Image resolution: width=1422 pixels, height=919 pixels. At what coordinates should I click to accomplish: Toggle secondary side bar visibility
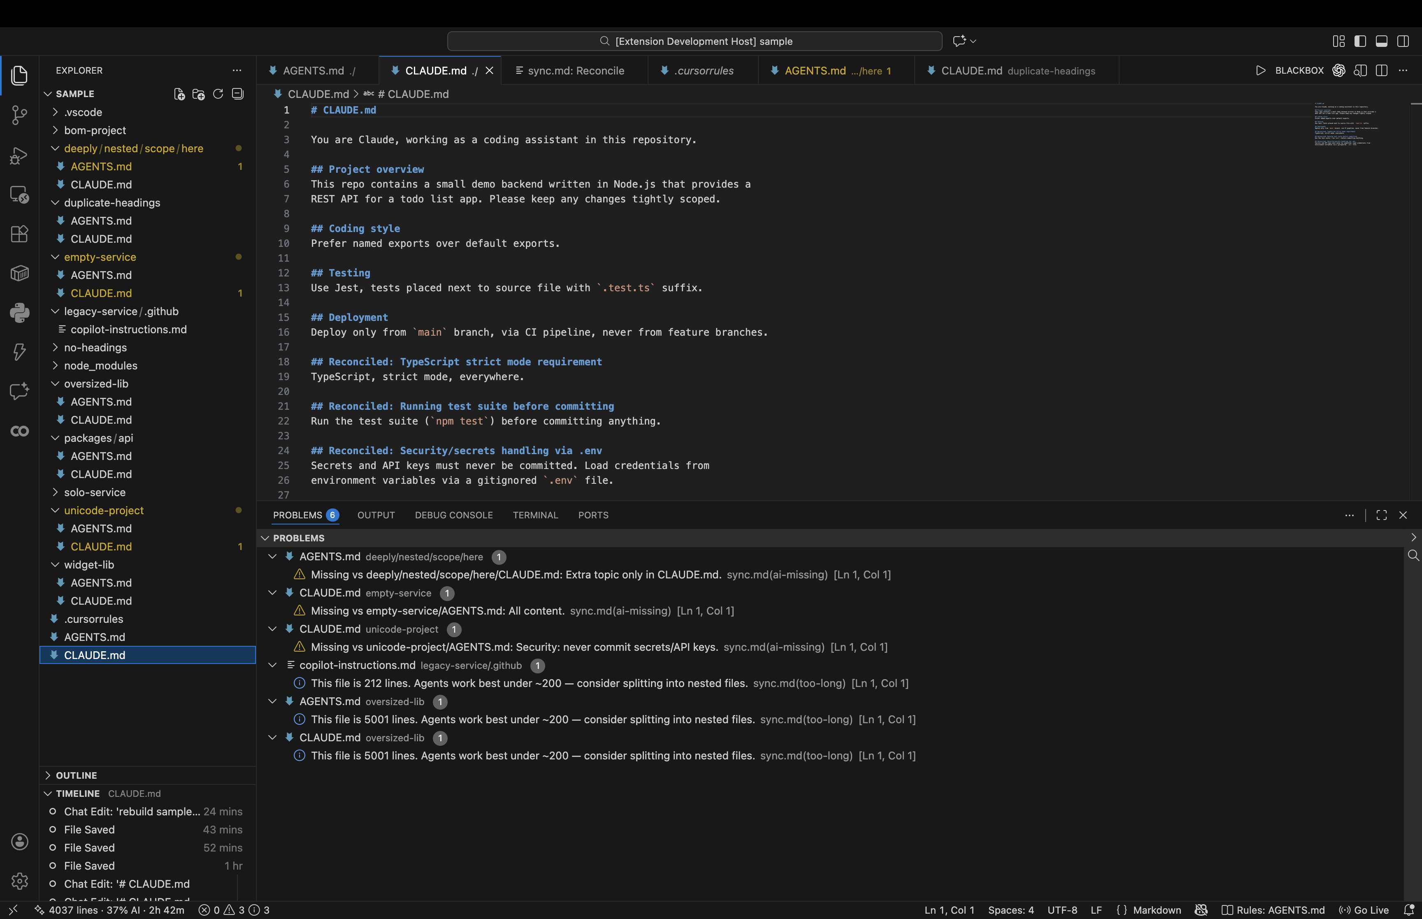click(1403, 41)
